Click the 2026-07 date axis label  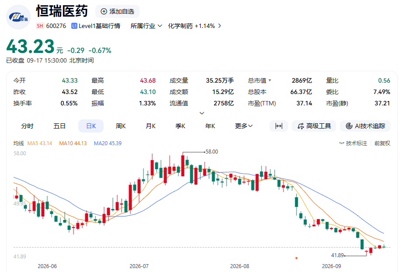point(139,266)
